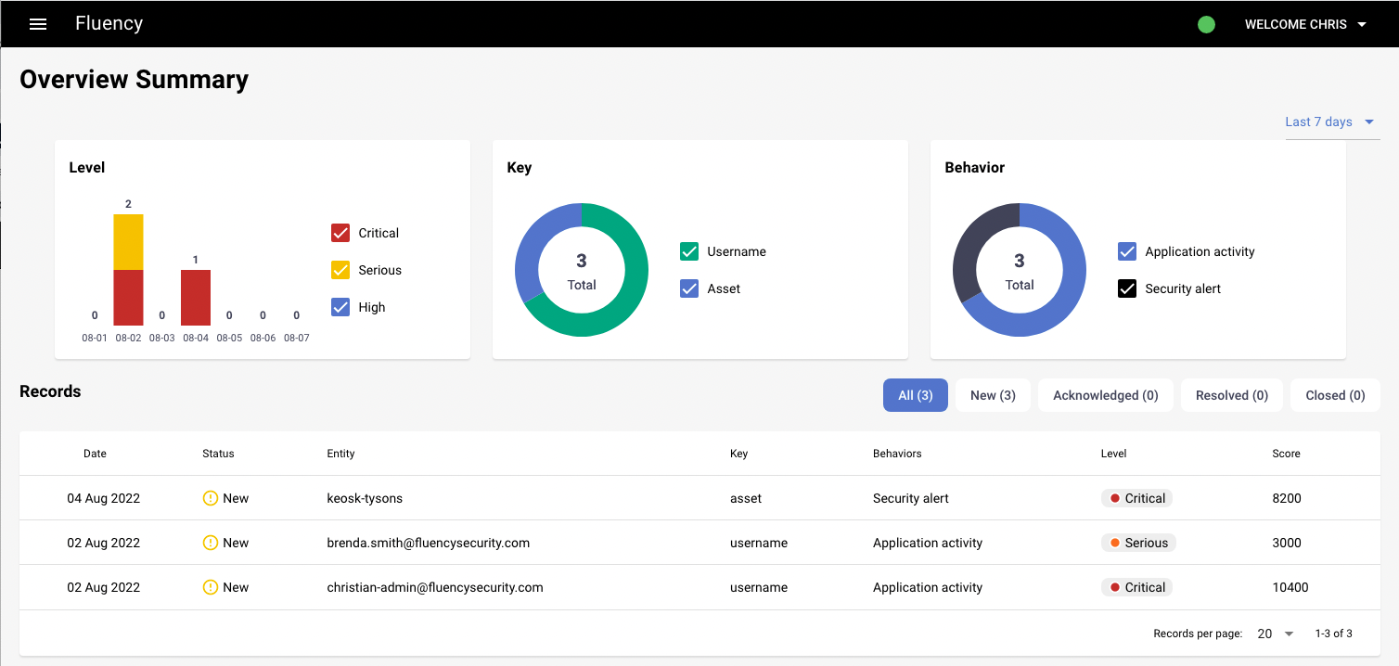
Task: Click the 1-3 of 3 pagination text
Action: [1333, 634]
